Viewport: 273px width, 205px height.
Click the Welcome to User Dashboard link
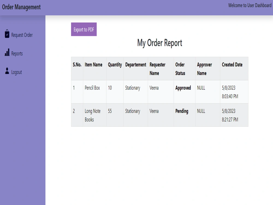[250, 5]
